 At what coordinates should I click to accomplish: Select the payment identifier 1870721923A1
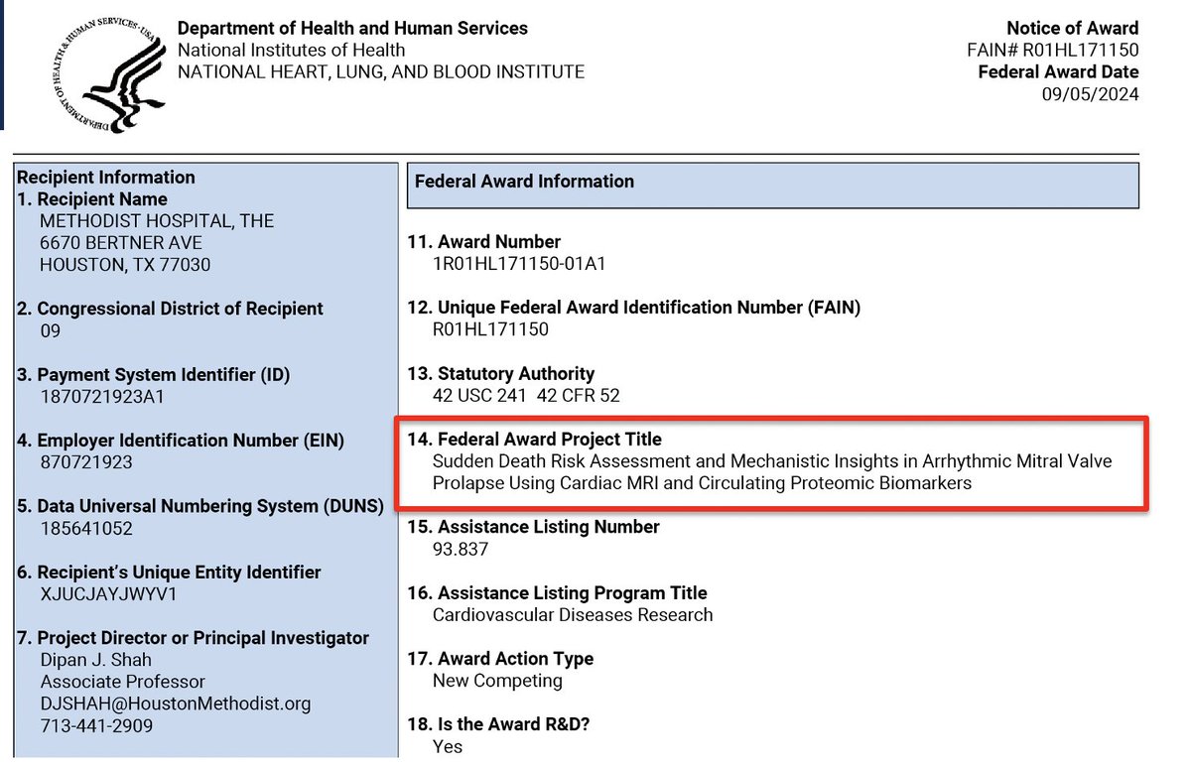coord(102,397)
